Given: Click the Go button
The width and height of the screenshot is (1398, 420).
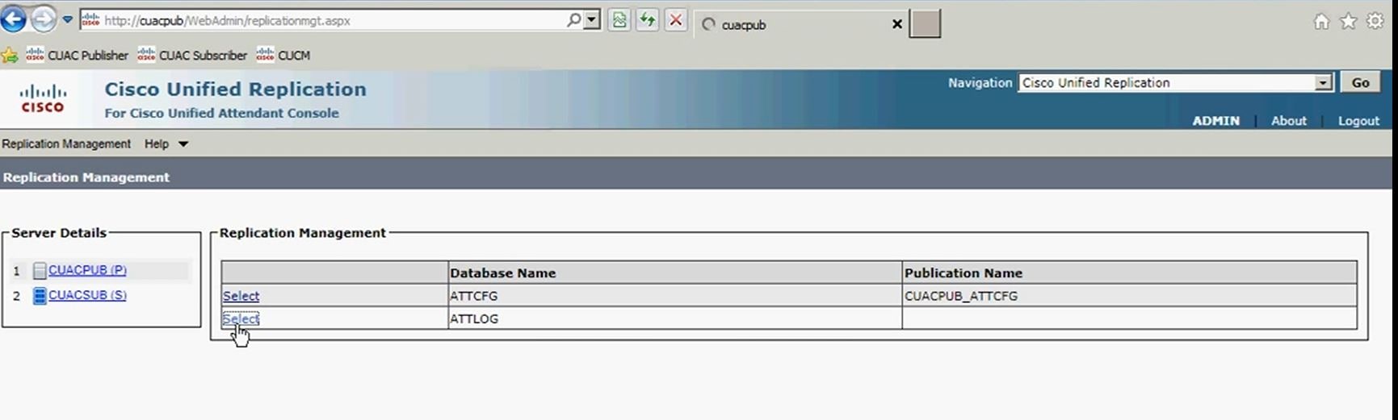Looking at the screenshot, I should click(1361, 82).
